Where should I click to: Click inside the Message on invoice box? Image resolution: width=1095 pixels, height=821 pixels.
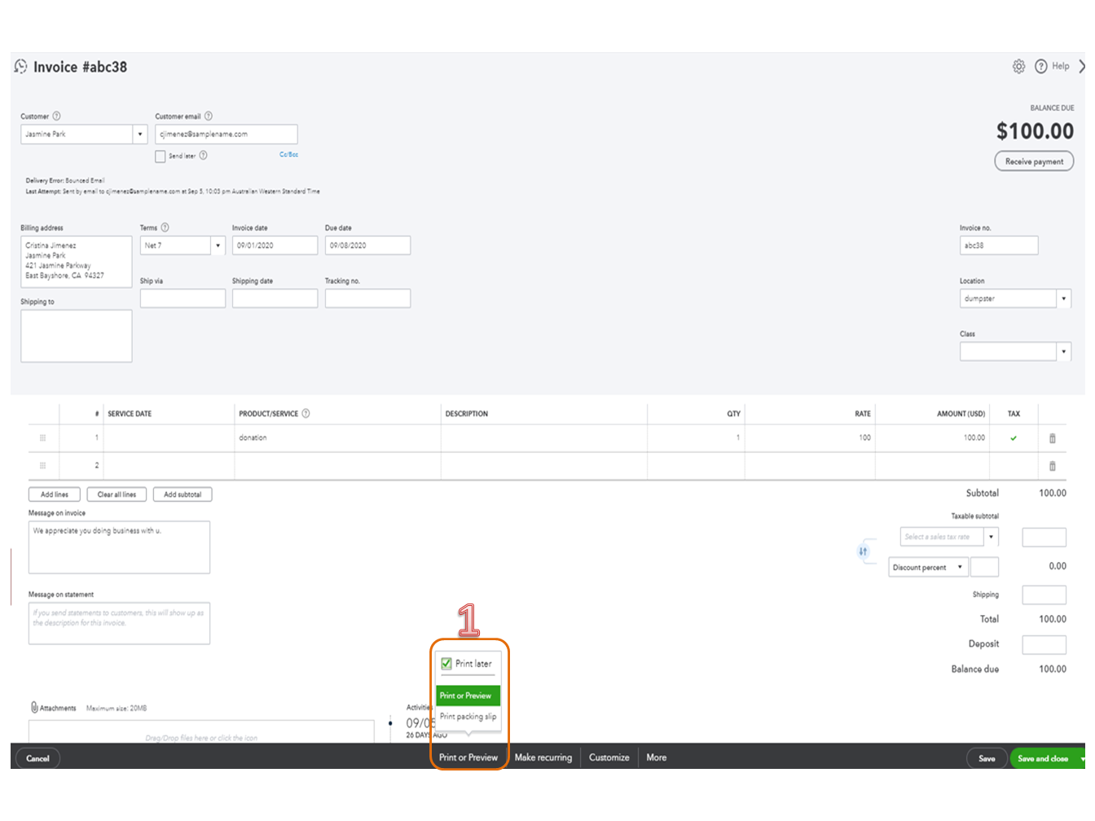119,546
